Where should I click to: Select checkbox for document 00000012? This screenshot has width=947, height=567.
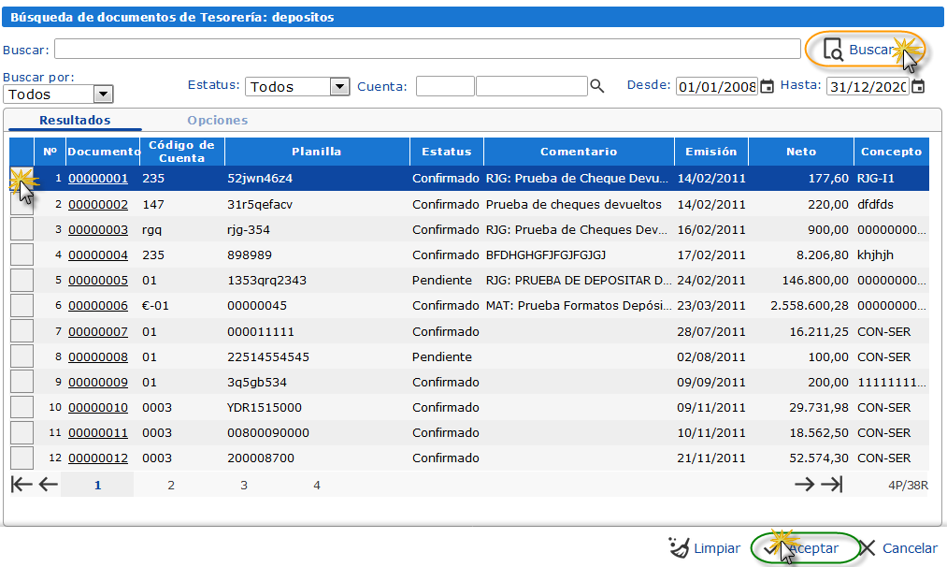click(22, 458)
